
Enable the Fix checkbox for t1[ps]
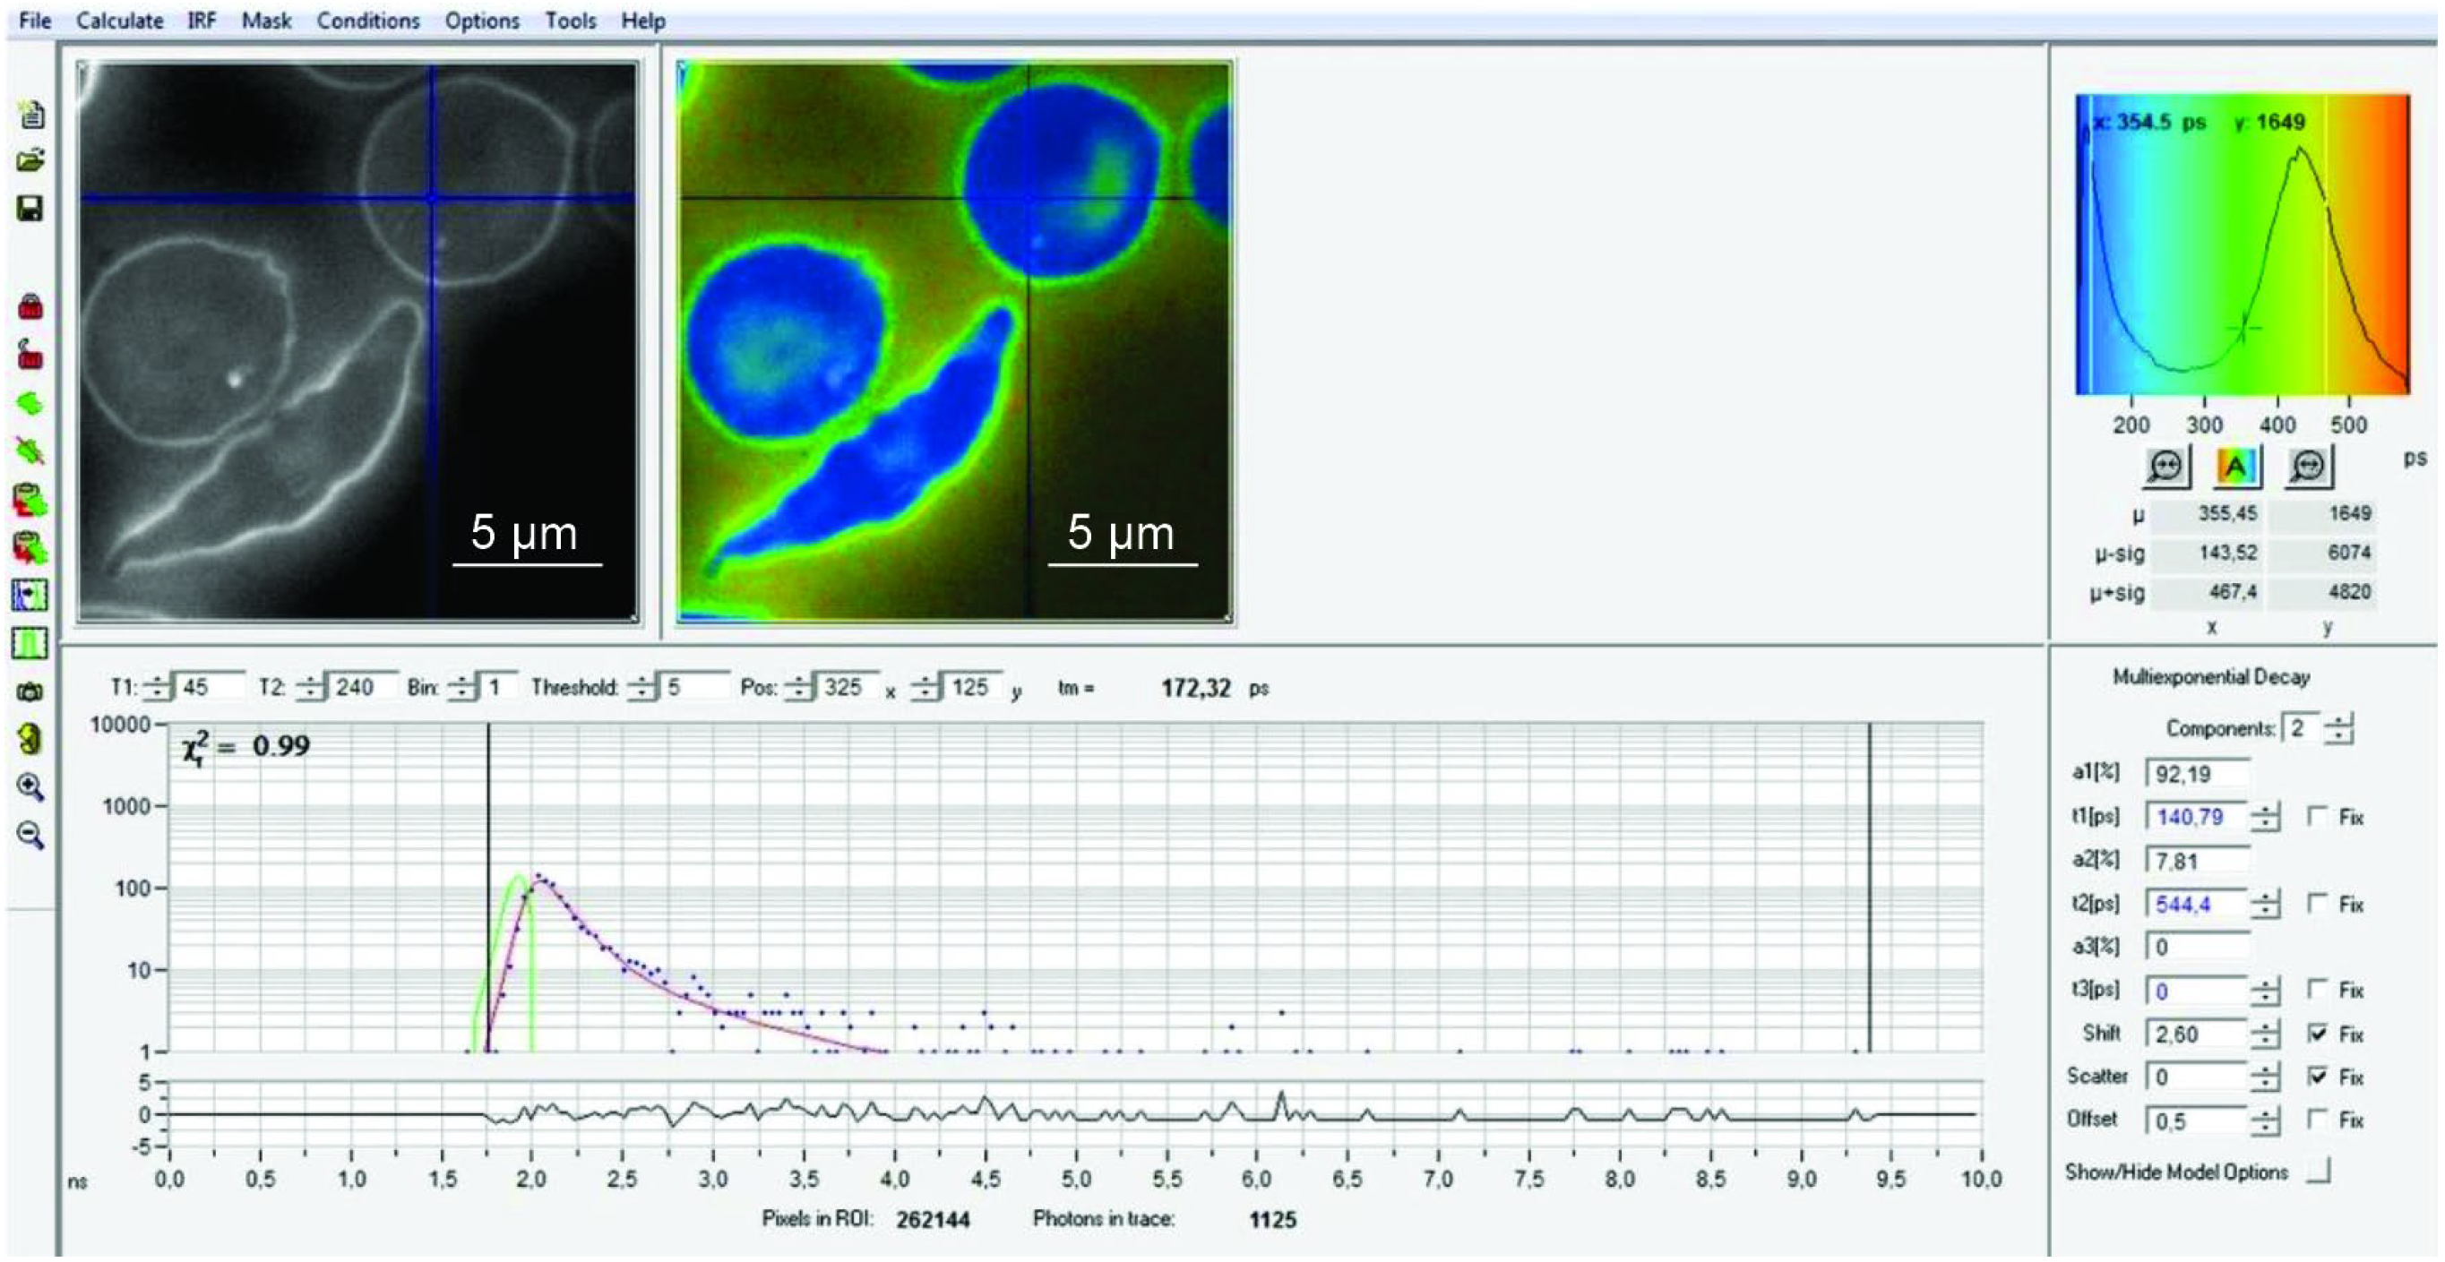(x=2318, y=816)
